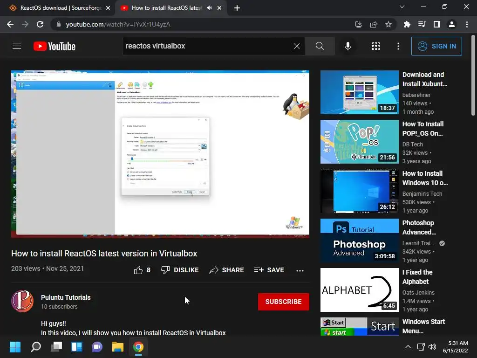This screenshot has width=477, height=358.
Task: Open the Puluntu Tutorials channel name link
Action: (x=66, y=297)
